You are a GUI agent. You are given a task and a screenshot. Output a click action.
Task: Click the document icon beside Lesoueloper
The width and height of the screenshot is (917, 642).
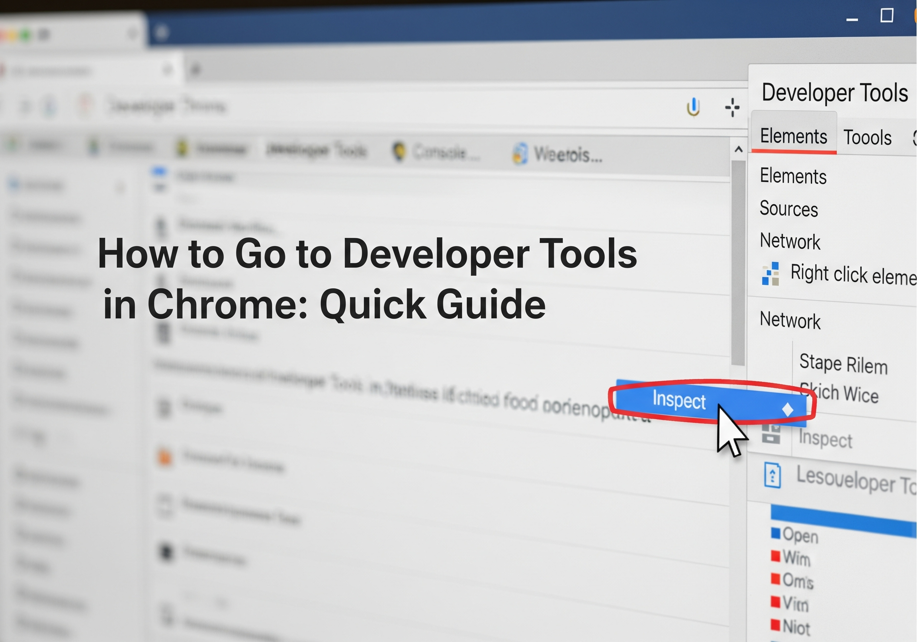(x=772, y=475)
